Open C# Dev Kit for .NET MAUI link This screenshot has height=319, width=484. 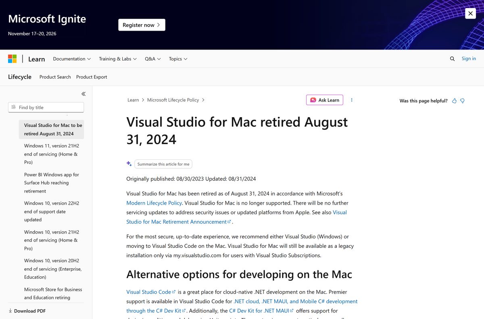(x=262, y=311)
